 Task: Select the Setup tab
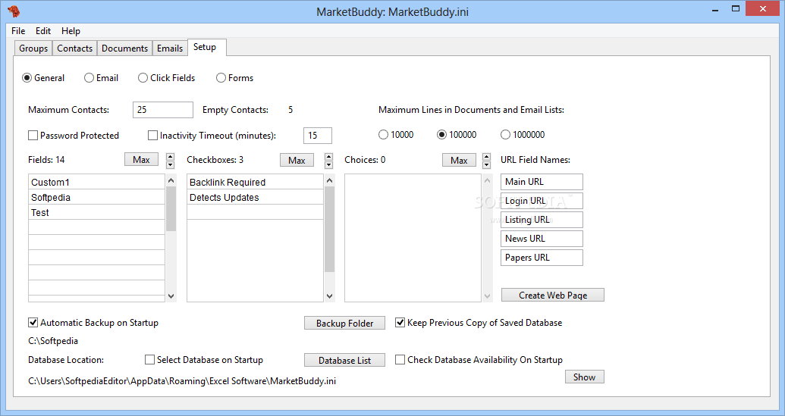tap(207, 47)
